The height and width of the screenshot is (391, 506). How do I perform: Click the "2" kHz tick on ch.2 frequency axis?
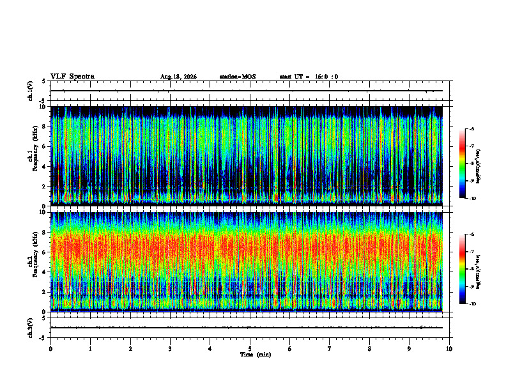coord(45,292)
